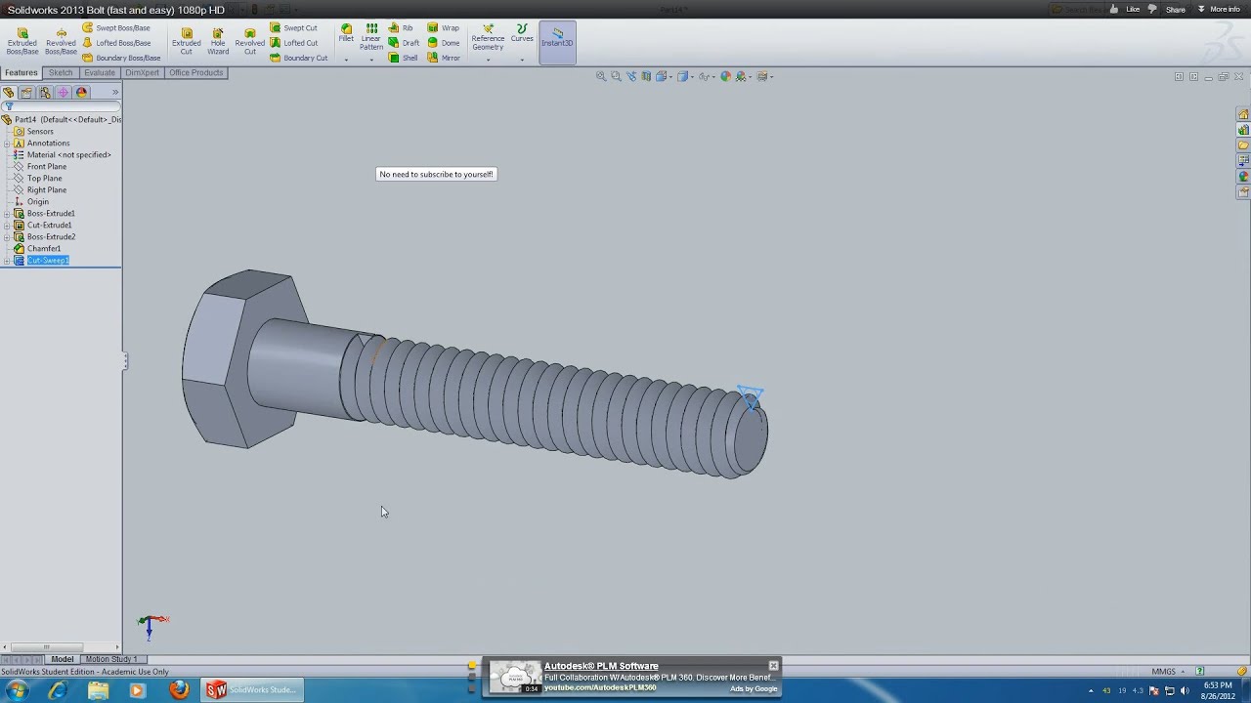Select the Boundary Cut tool
1251x703 pixels.
299,58
